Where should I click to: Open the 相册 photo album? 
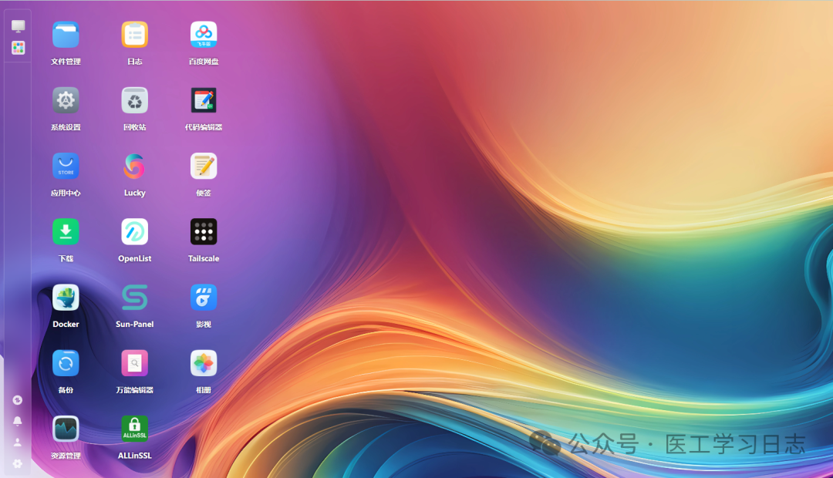click(203, 362)
